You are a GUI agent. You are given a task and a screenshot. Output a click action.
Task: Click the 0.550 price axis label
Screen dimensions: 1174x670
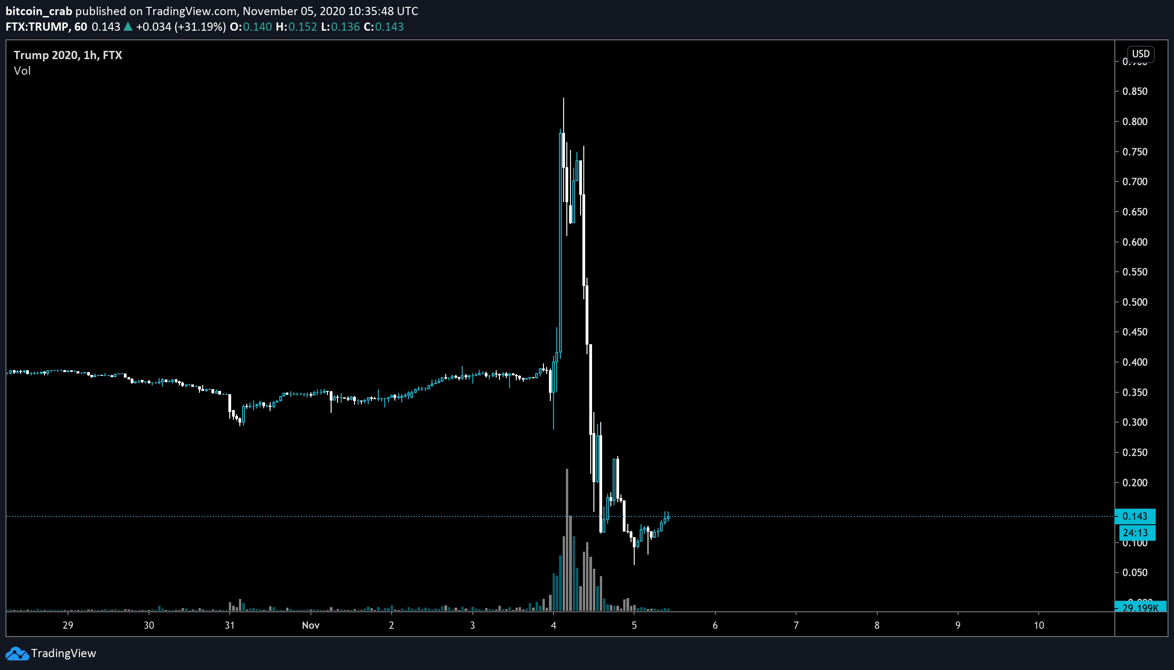(x=1135, y=272)
